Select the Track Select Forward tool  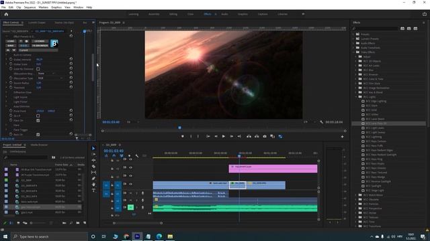coord(93,154)
